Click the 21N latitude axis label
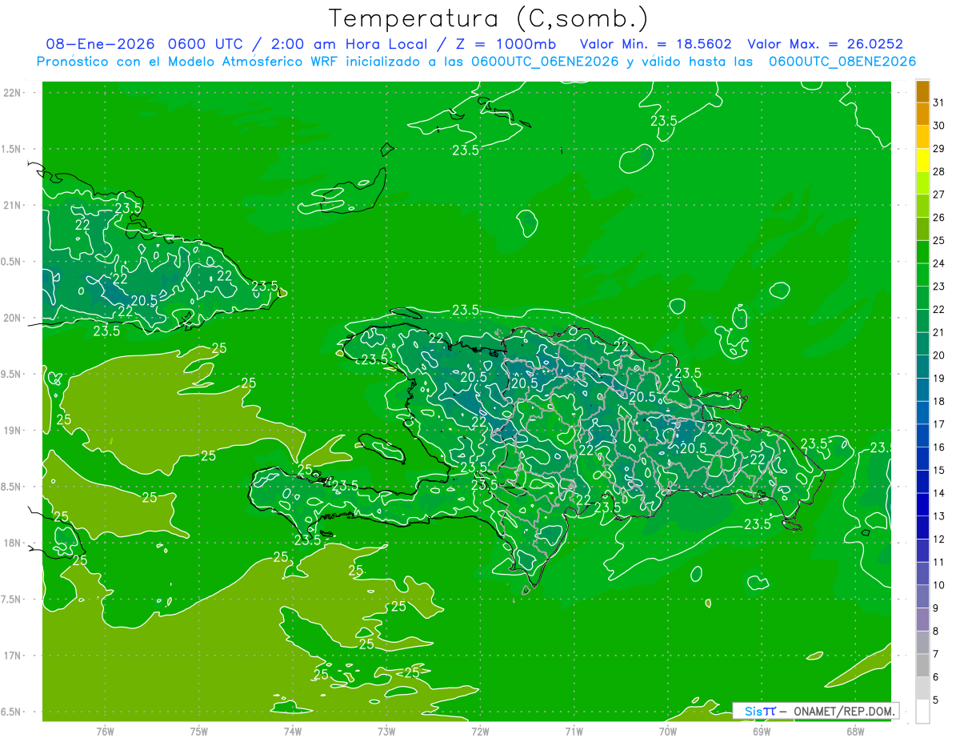This screenshot has width=960, height=742. tap(12, 205)
